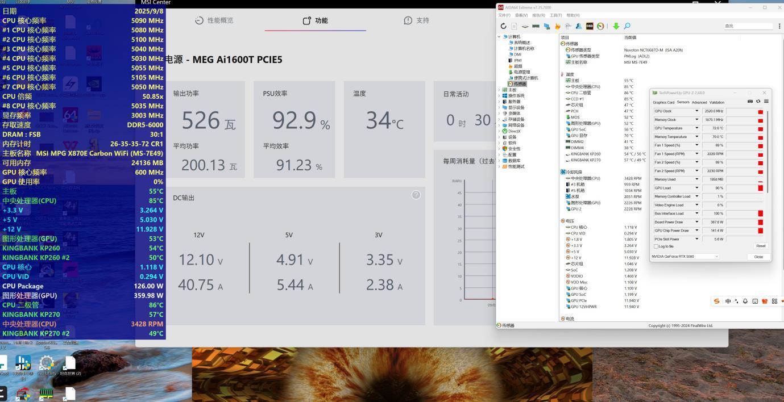Viewport: 784px width, 402px height.
Task: Open the green RAM test desktop shortcut
Action: pos(47,393)
